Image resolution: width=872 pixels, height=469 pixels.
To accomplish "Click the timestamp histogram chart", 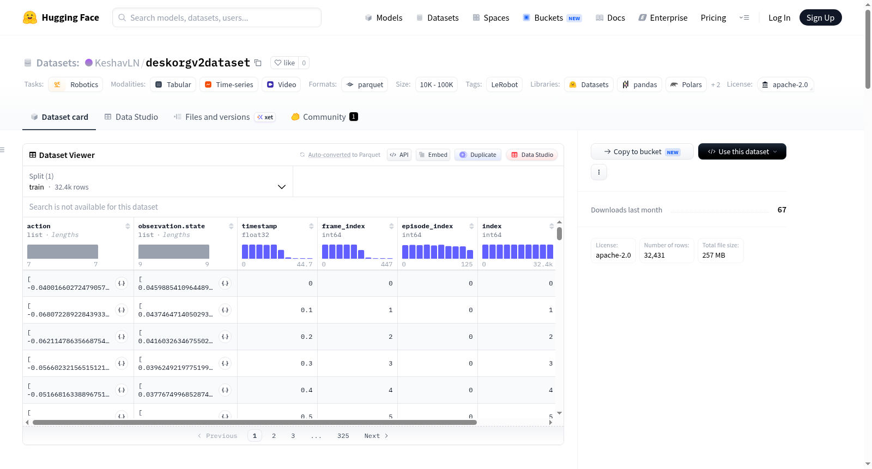I will tap(277, 251).
